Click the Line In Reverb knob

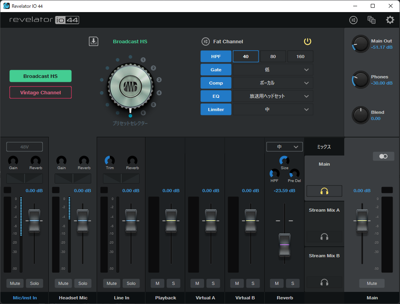[133, 161]
